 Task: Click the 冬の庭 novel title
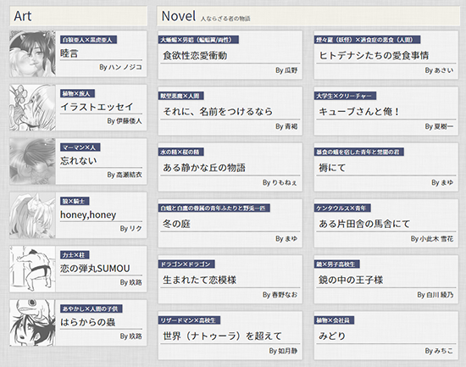[x=176, y=224]
